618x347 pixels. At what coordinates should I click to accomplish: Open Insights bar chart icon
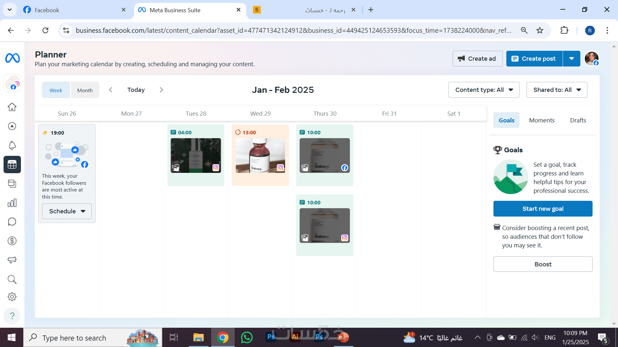pos(12,203)
